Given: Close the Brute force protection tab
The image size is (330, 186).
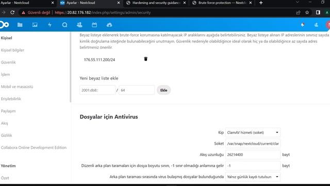Looking at the screenshot, I should 251,3.
